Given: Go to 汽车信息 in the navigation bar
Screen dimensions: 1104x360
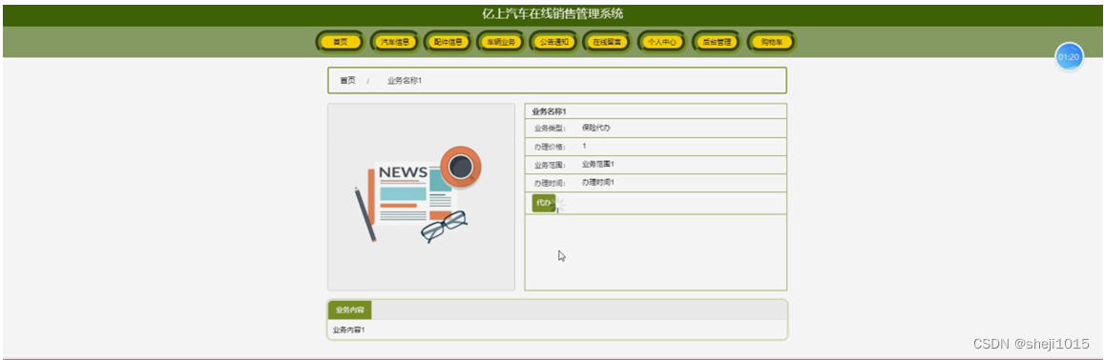Looking at the screenshot, I should (x=395, y=42).
